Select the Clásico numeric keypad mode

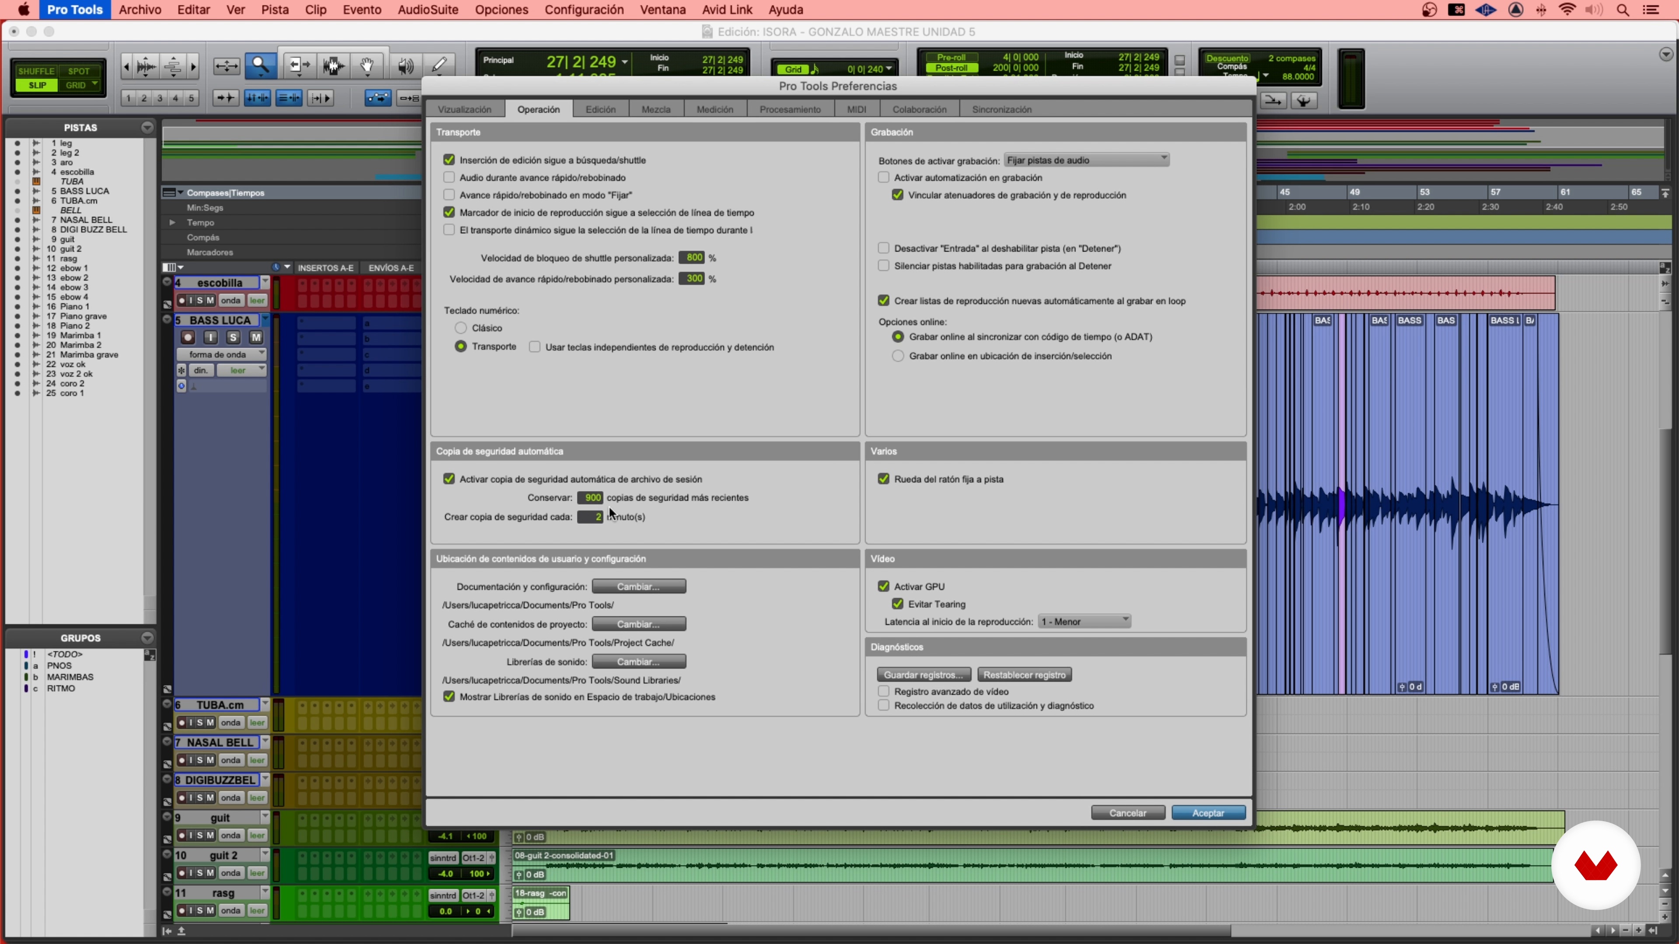click(461, 328)
